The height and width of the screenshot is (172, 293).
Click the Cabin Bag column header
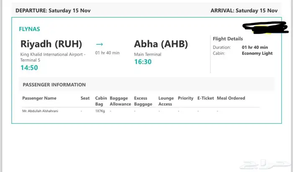(99, 101)
